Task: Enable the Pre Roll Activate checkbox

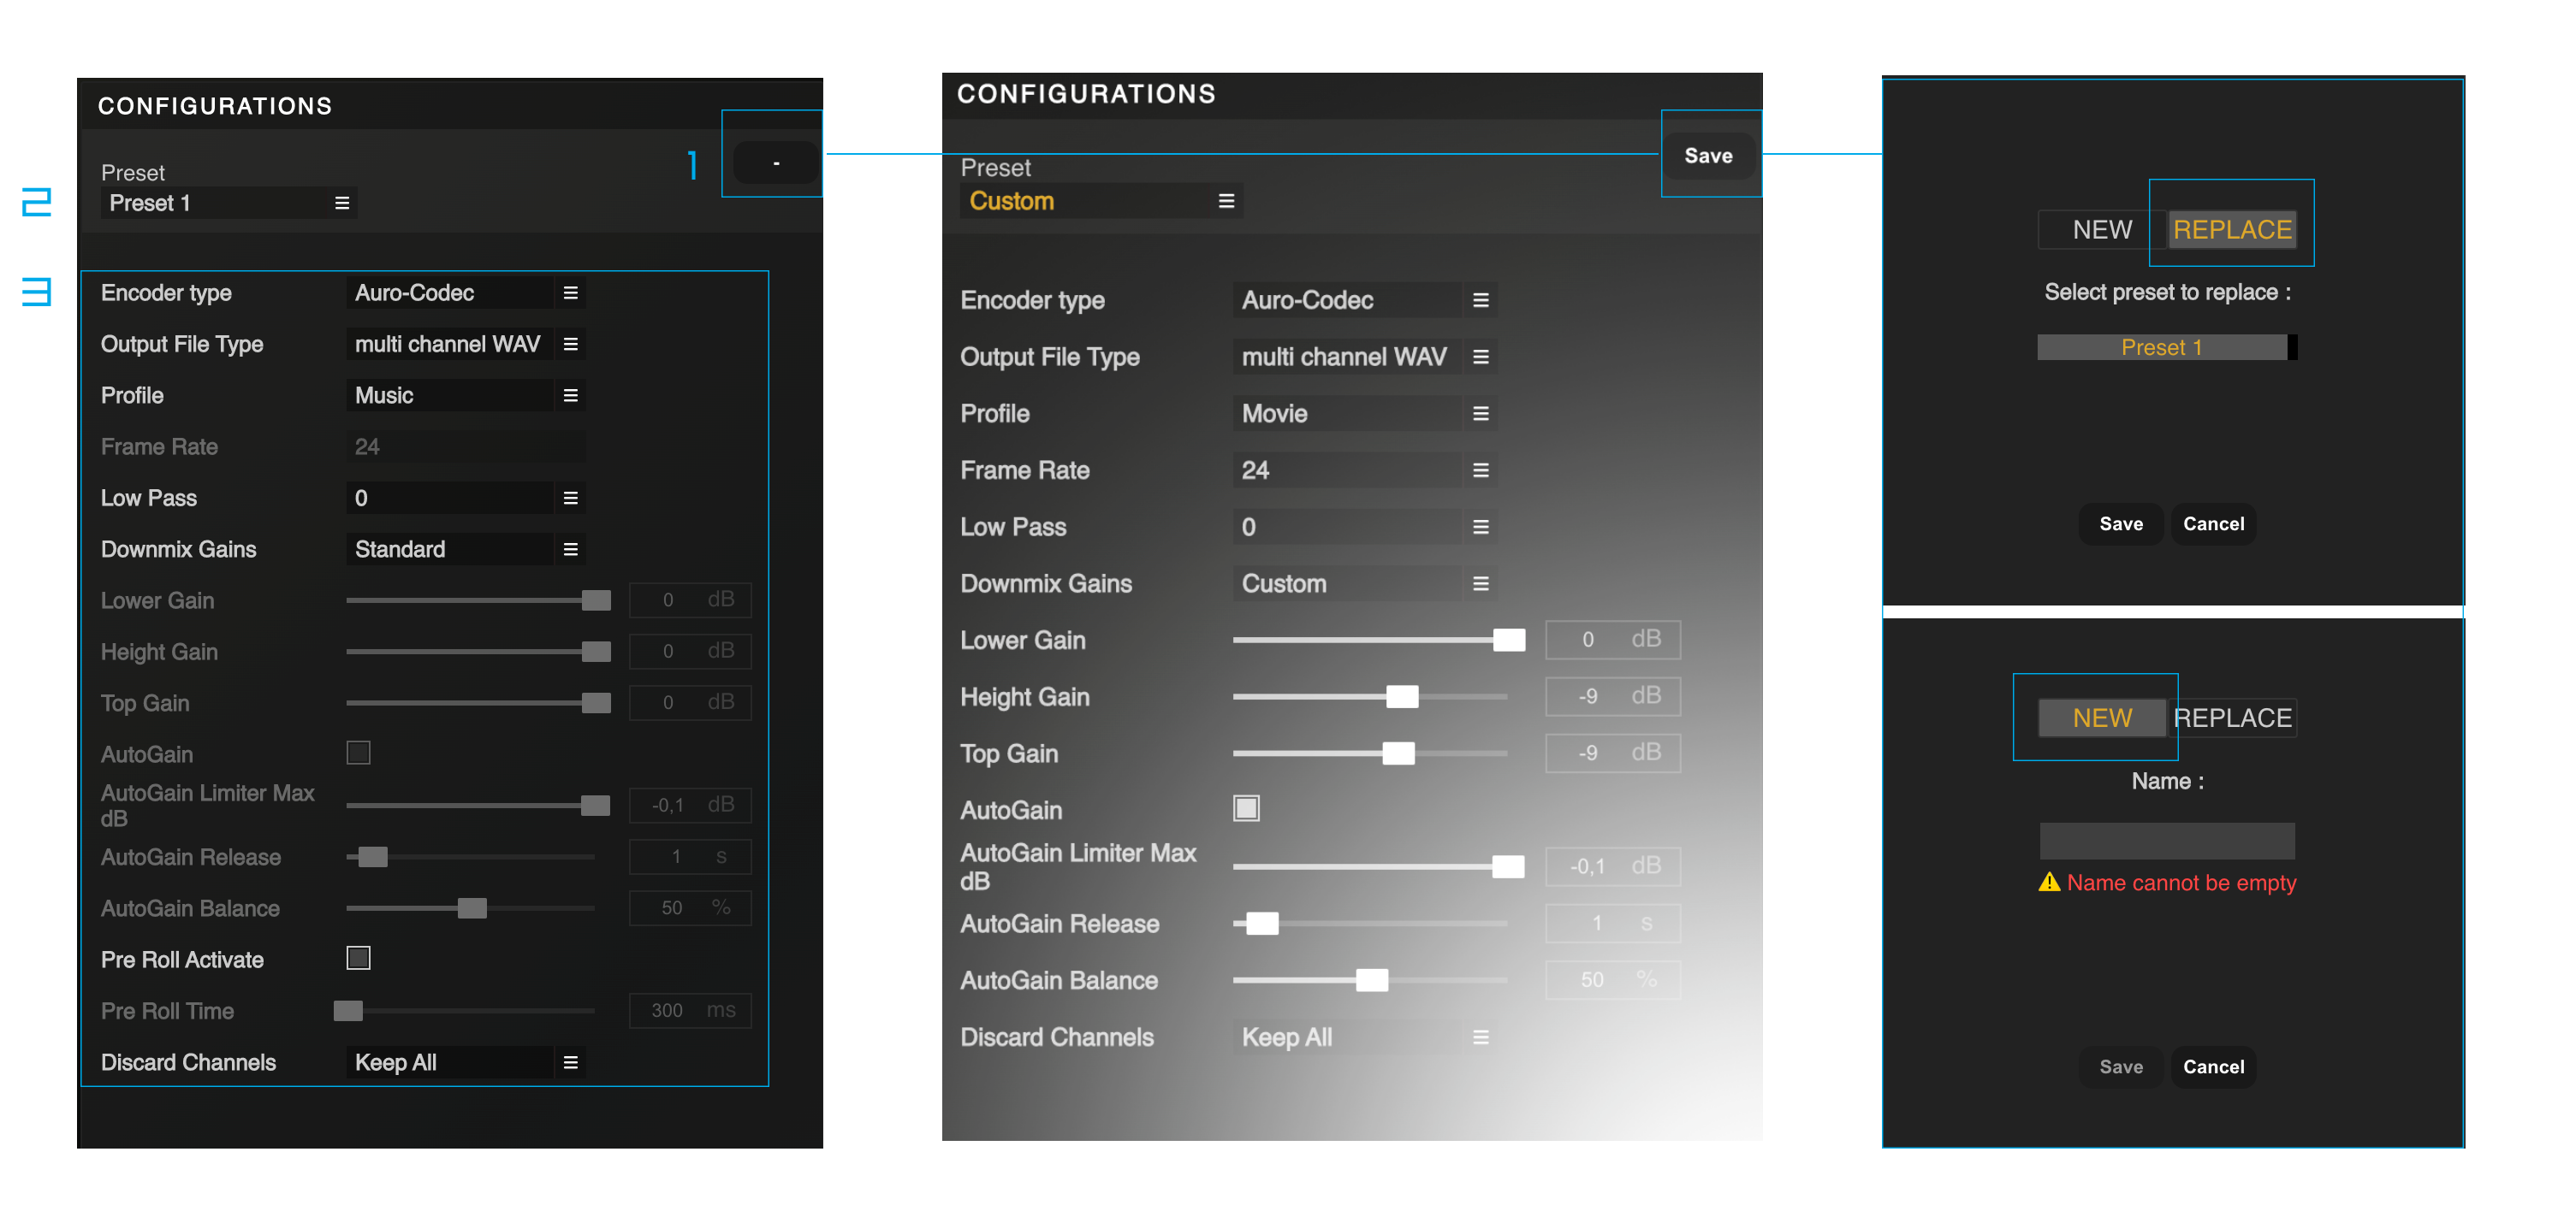Action: point(358,957)
